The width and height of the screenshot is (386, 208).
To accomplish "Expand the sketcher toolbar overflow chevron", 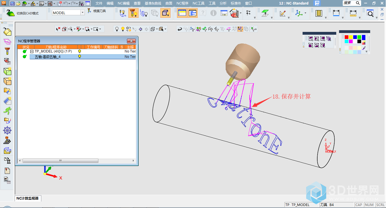I will (x=289, y=17).
